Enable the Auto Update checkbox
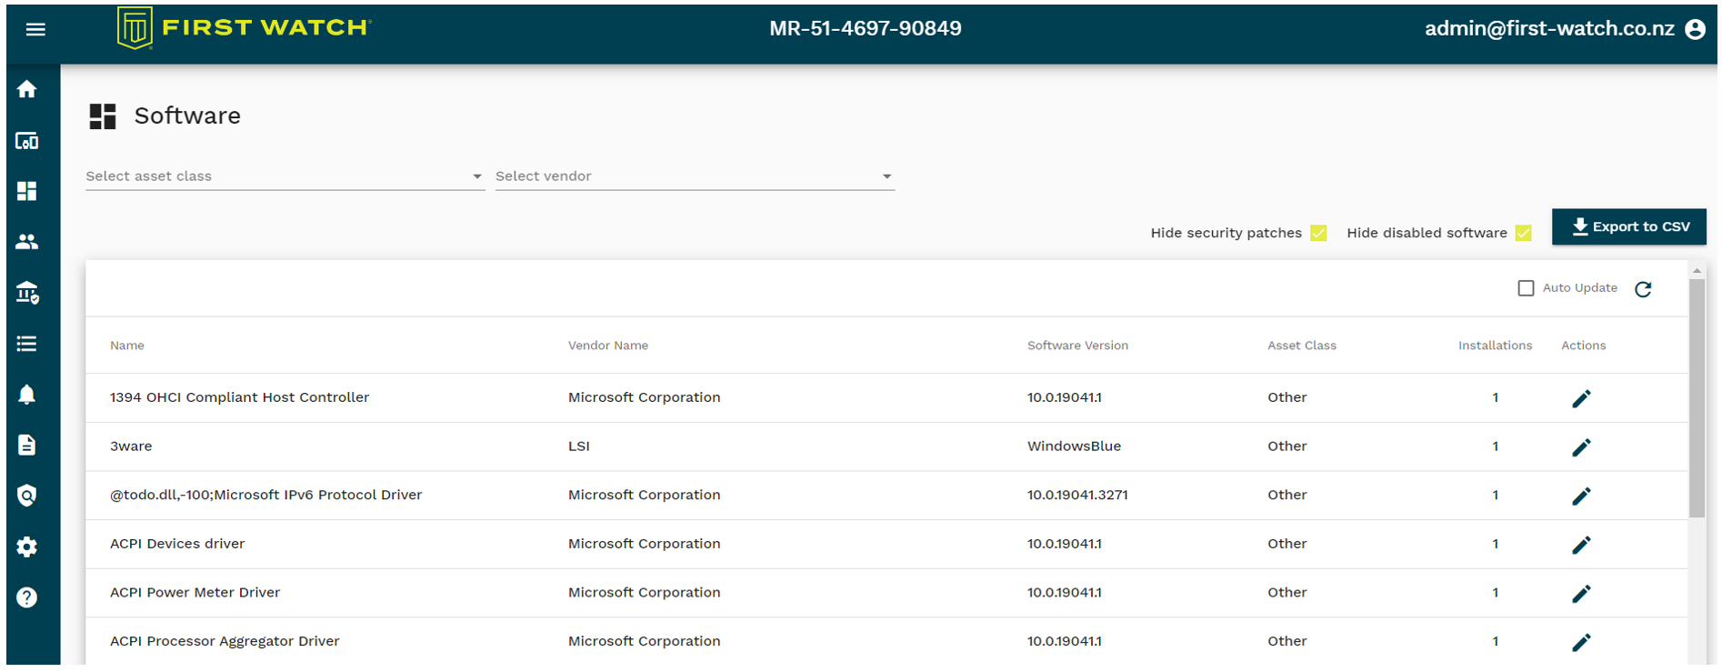The height and width of the screenshot is (672, 1722). click(x=1526, y=288)
